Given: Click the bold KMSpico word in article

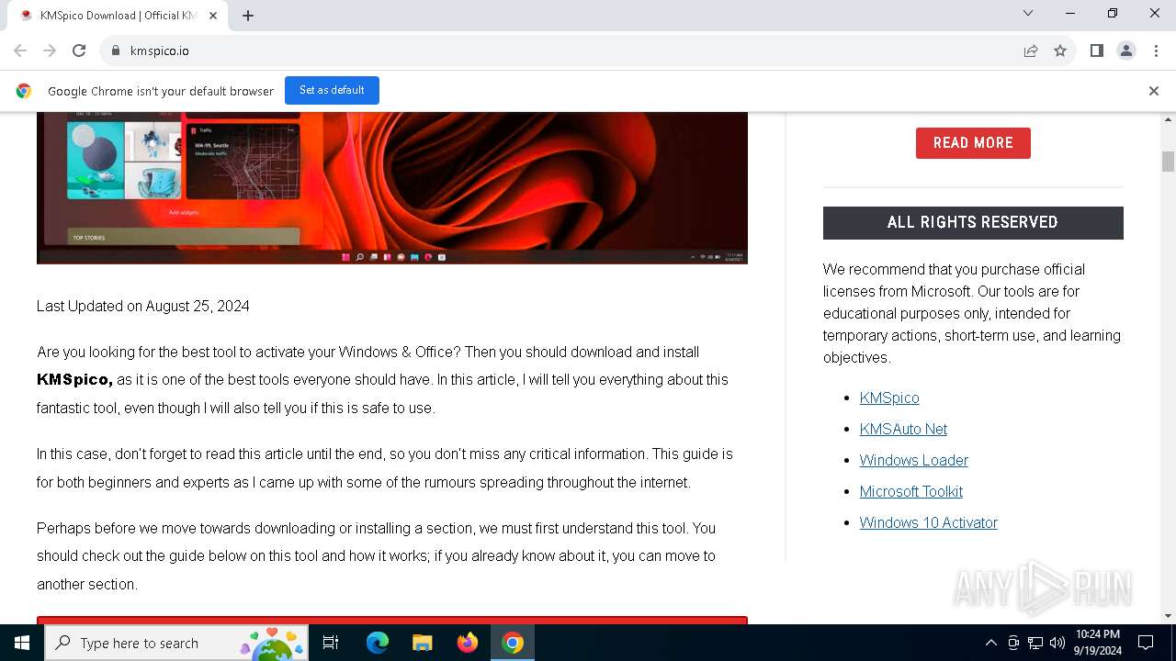Looking at the screenshot, I should tap(74, 379).
